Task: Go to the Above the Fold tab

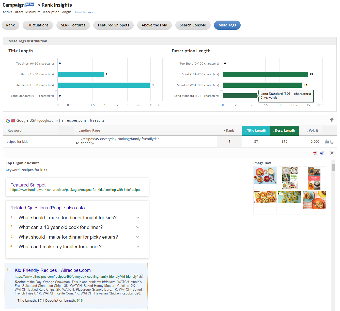Action: click(x=154, y=25)
